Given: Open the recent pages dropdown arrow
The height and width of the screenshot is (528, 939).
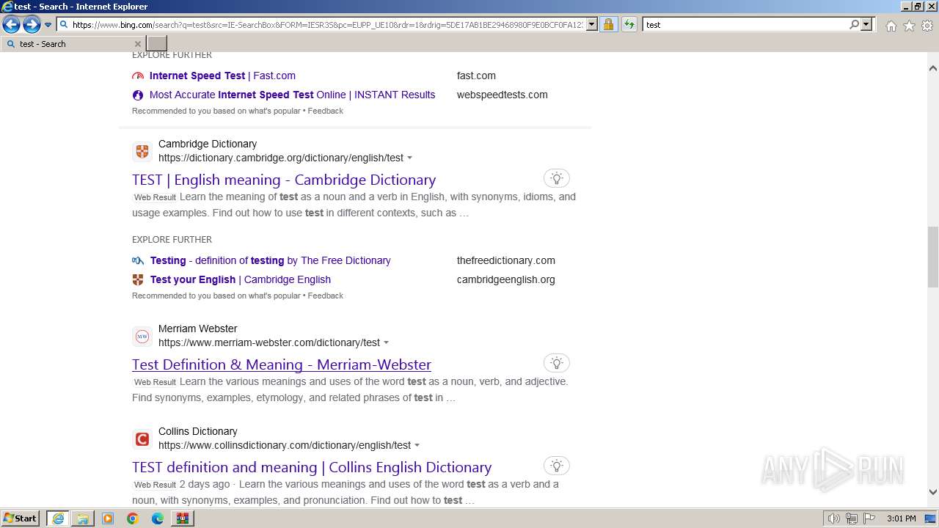Looking at the screenshot, I should [48, 25].
